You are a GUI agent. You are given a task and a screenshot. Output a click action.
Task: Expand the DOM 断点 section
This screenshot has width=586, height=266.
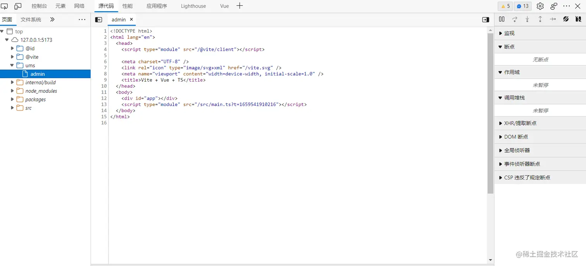point(540,137)
